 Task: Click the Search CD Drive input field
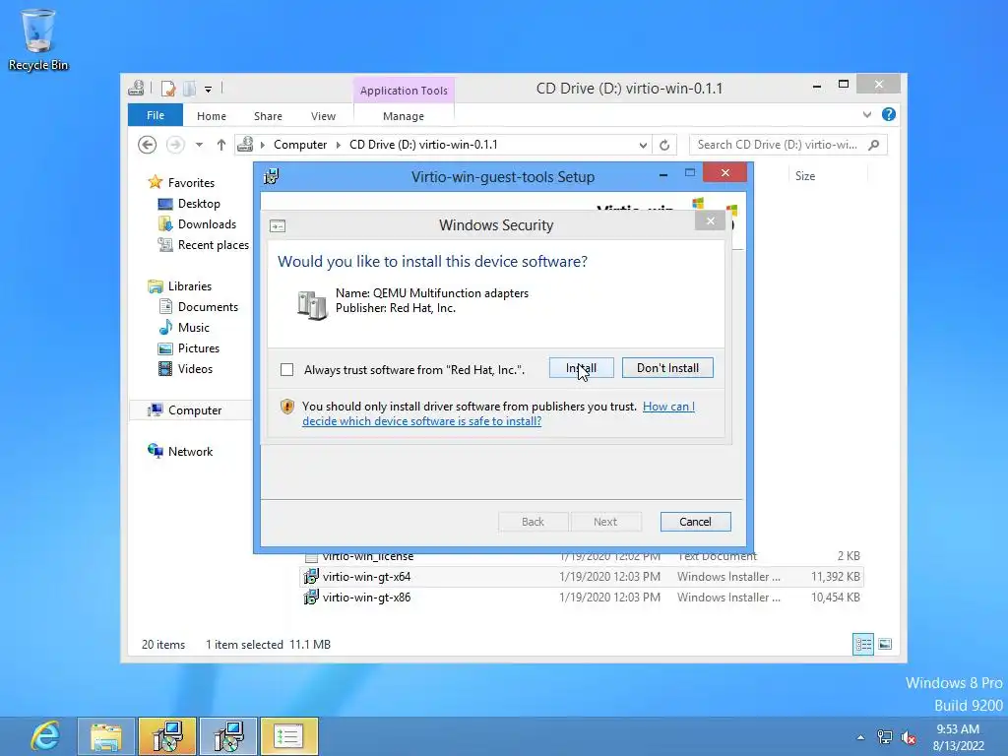click(778, 145)
